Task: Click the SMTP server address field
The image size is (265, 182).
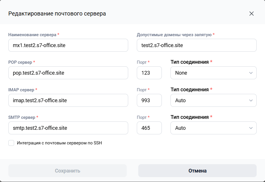Action: 68,128
